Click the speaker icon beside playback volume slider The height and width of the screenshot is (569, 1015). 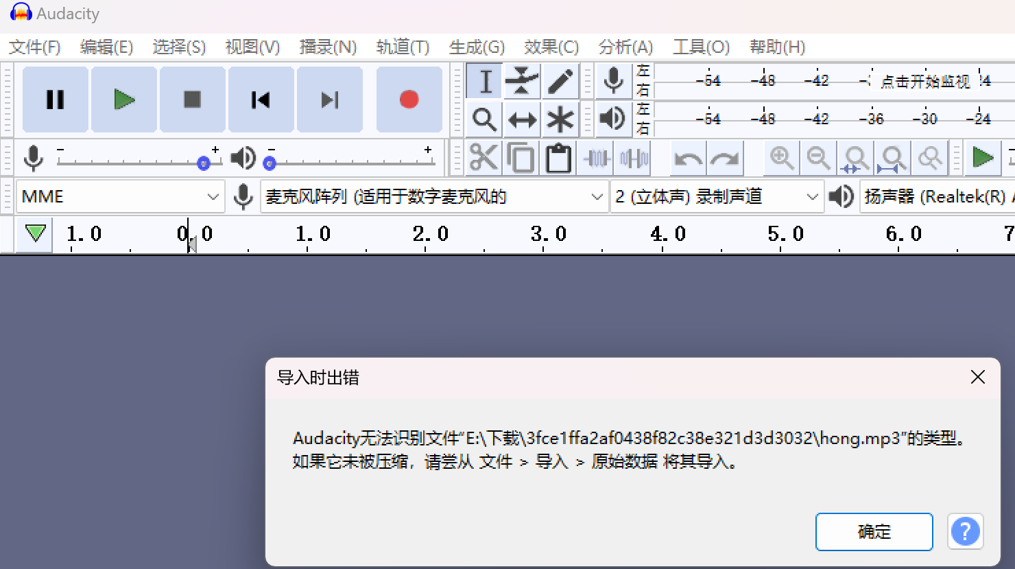243,159
